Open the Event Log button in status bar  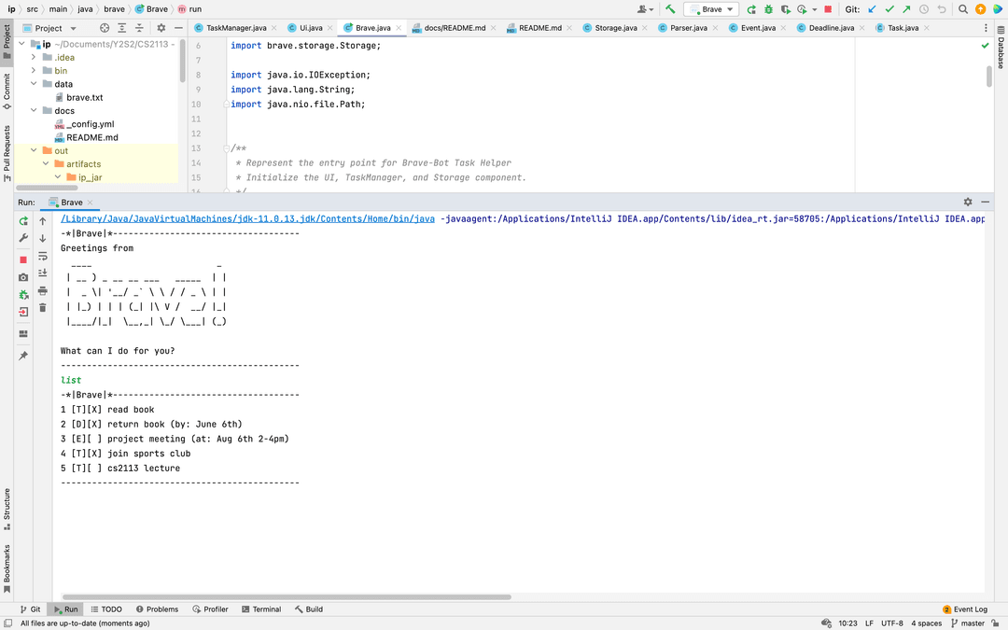point(965,609)
